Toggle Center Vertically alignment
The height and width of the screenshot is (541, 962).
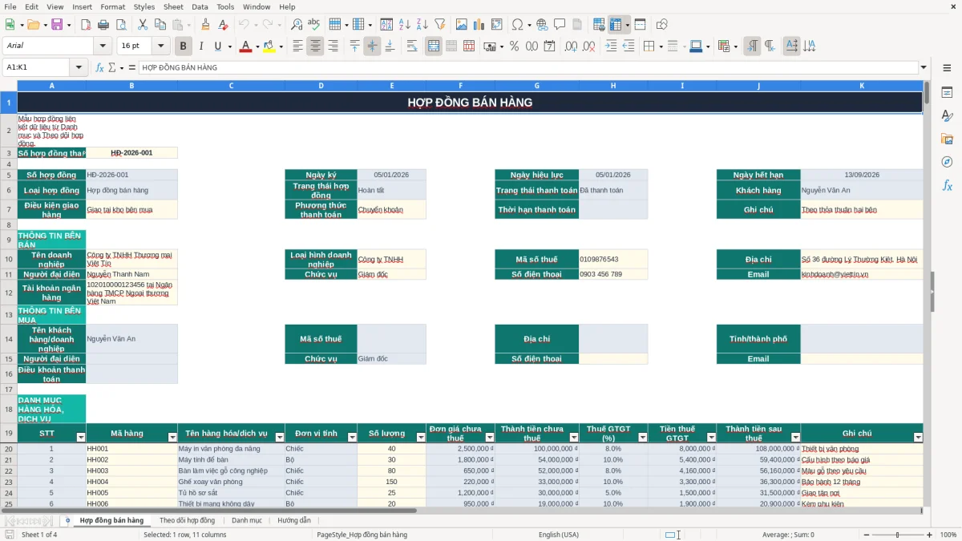click(x=372, y=46)
